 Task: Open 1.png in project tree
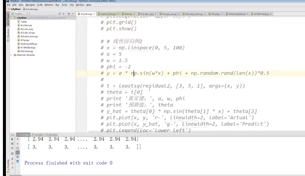pyautogui.click(x=22, y=22)
